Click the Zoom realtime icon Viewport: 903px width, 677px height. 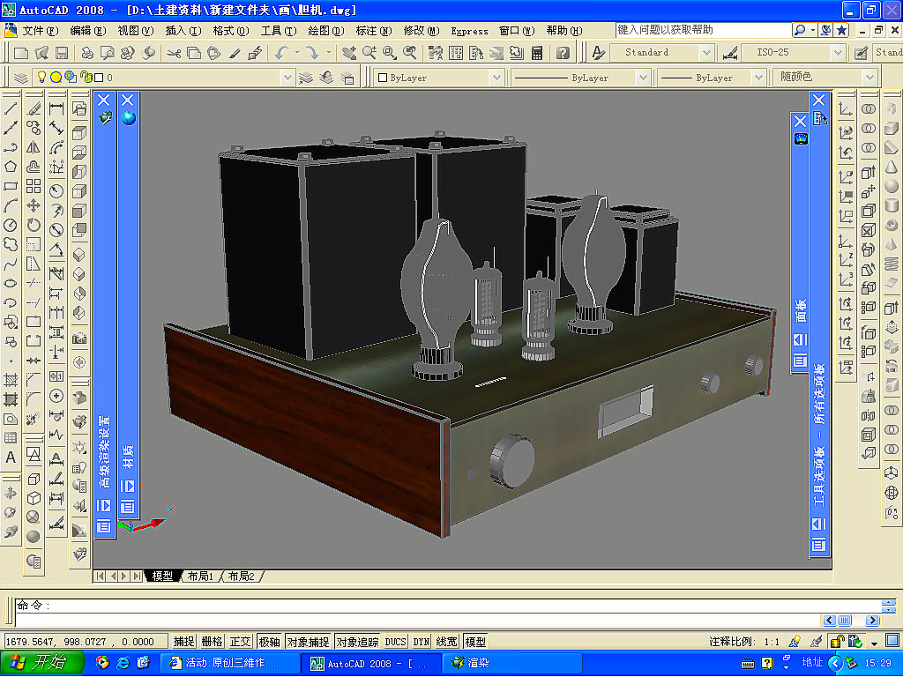pos(369,53)
